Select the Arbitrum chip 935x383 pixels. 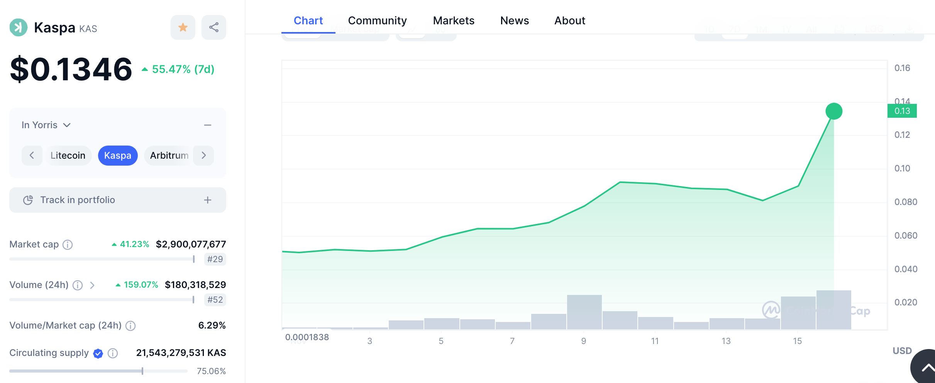[169, 156]
